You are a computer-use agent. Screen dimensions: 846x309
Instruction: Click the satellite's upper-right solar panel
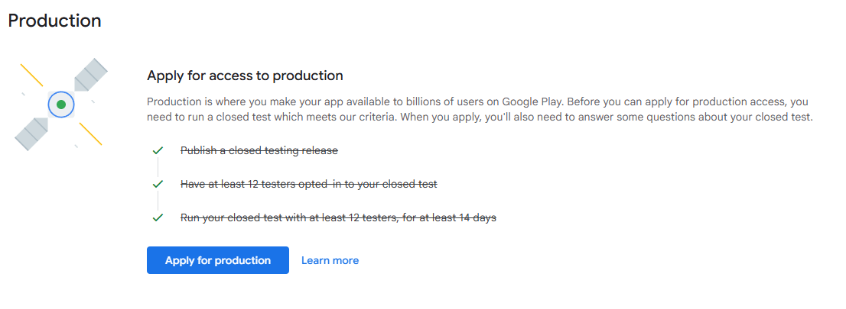point(89,76)
